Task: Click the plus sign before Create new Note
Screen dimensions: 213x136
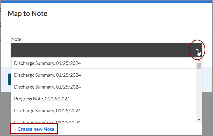Action: click(x=15, y=129)
